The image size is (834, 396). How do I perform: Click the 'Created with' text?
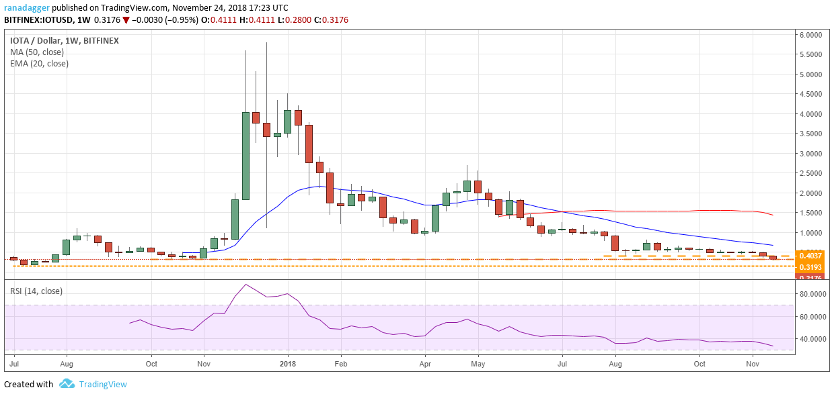(x=28, y=385)
